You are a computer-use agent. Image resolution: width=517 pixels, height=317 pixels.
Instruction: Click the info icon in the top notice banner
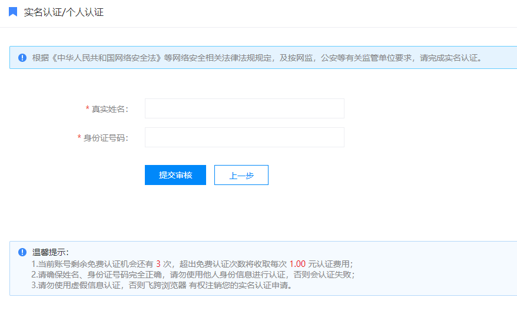22,58
